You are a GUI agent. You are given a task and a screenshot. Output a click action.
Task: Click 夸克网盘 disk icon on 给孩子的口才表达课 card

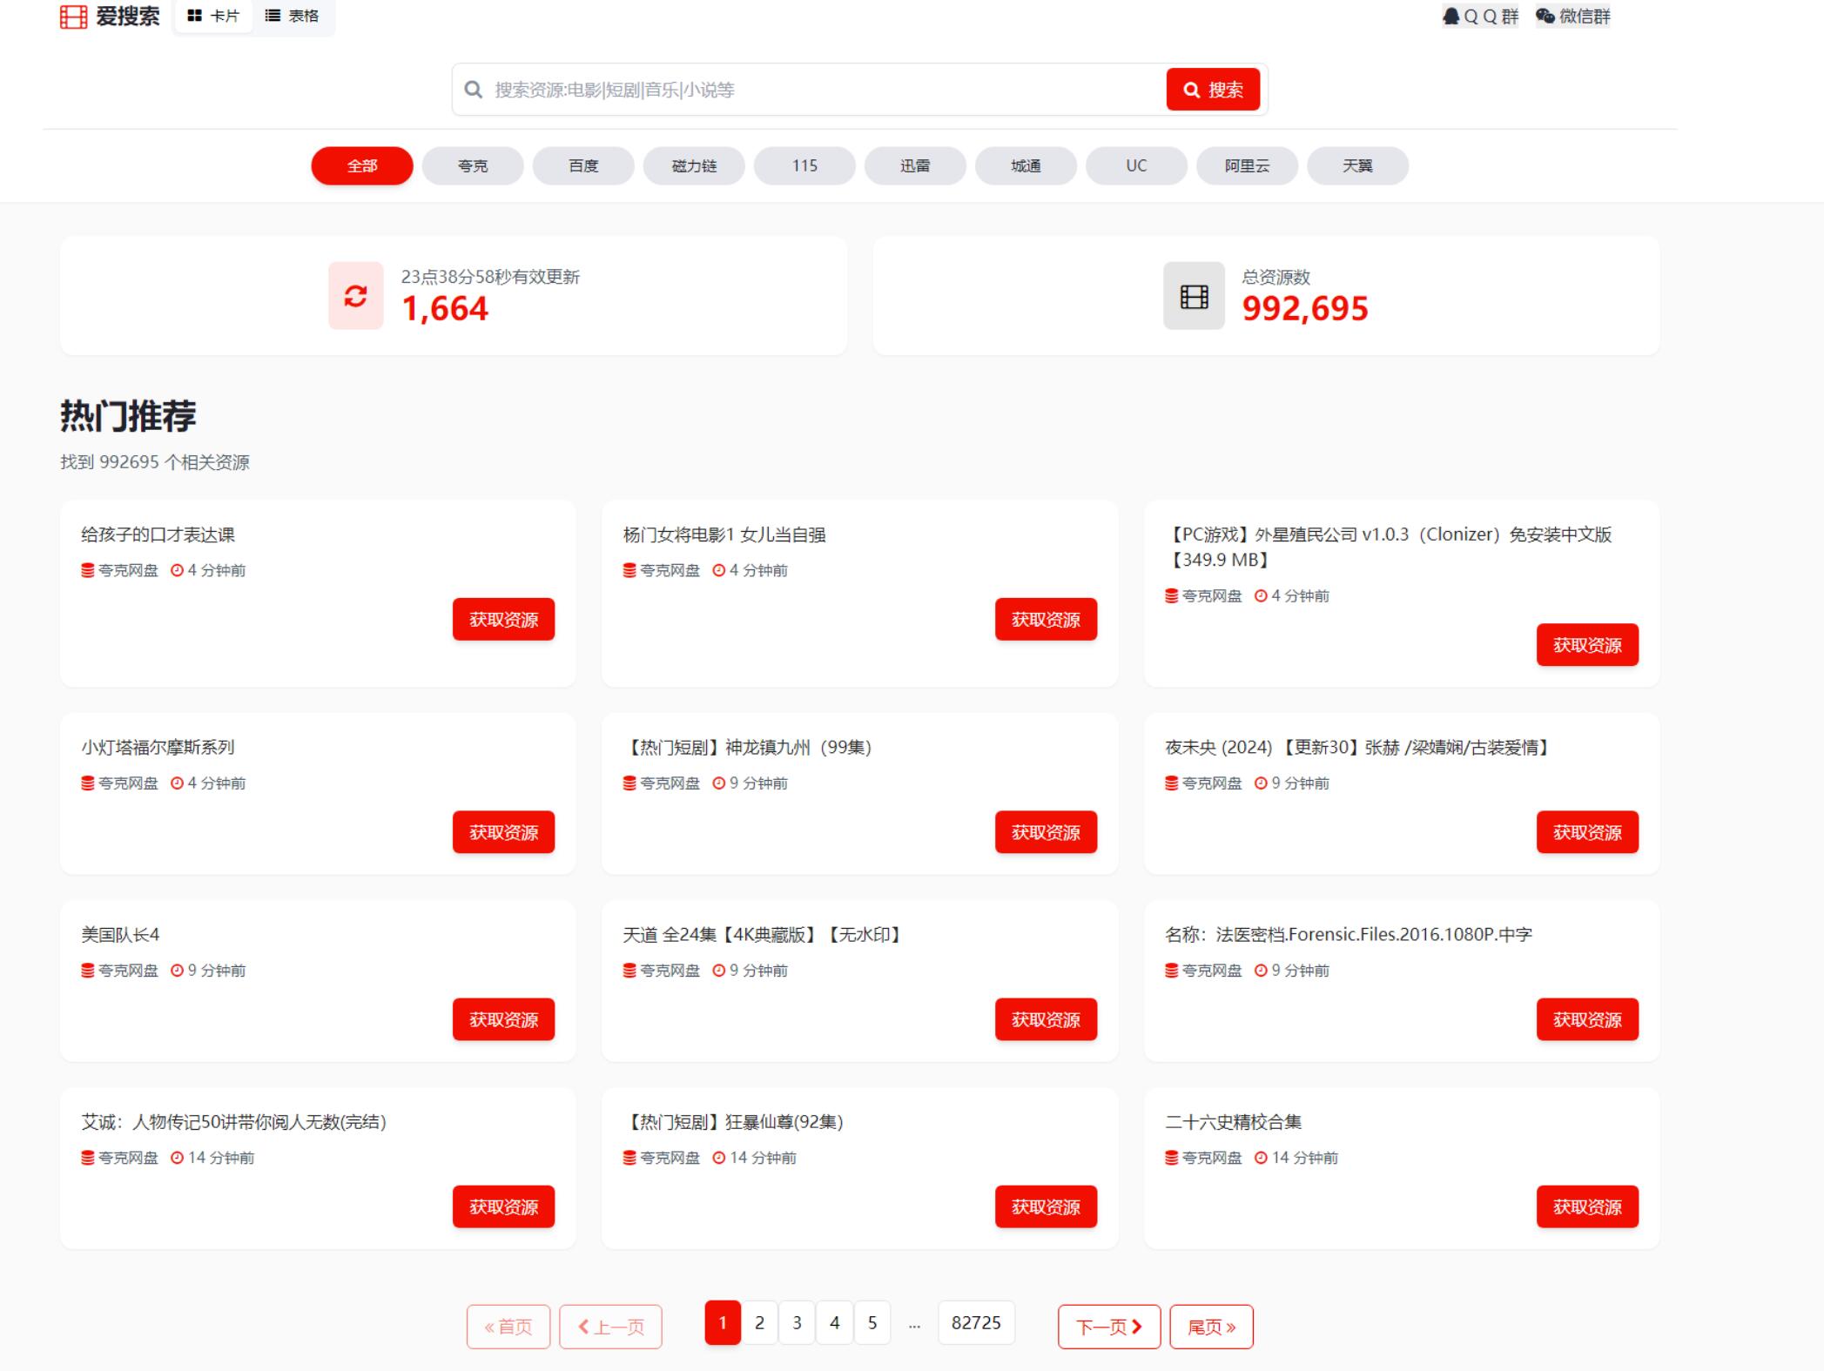(x=88, y=570)
